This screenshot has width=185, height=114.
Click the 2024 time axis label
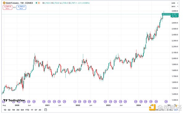139,105
